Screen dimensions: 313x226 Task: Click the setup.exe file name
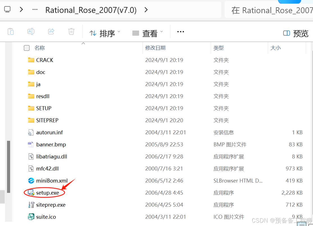point(48,193)
